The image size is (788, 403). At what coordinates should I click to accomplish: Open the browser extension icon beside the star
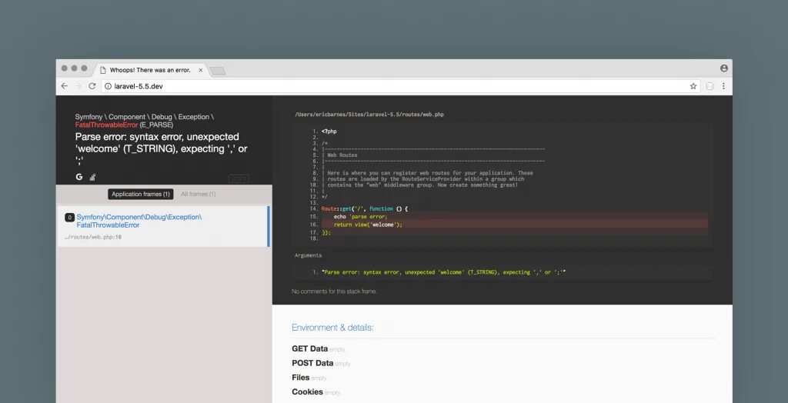[x=710, y=86]
